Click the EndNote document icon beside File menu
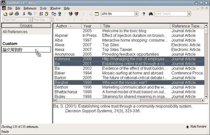210x135 pixels. click(4, 8)
